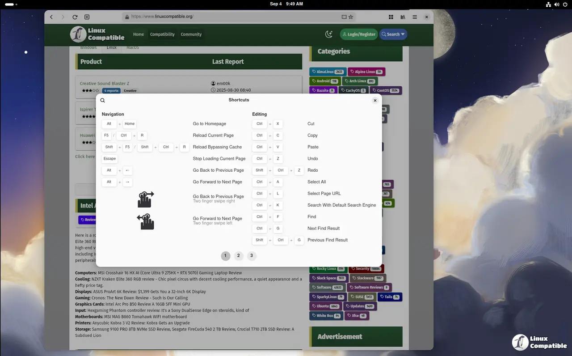
Task: Expand the Search dropdown on the website
Action: 393,34
